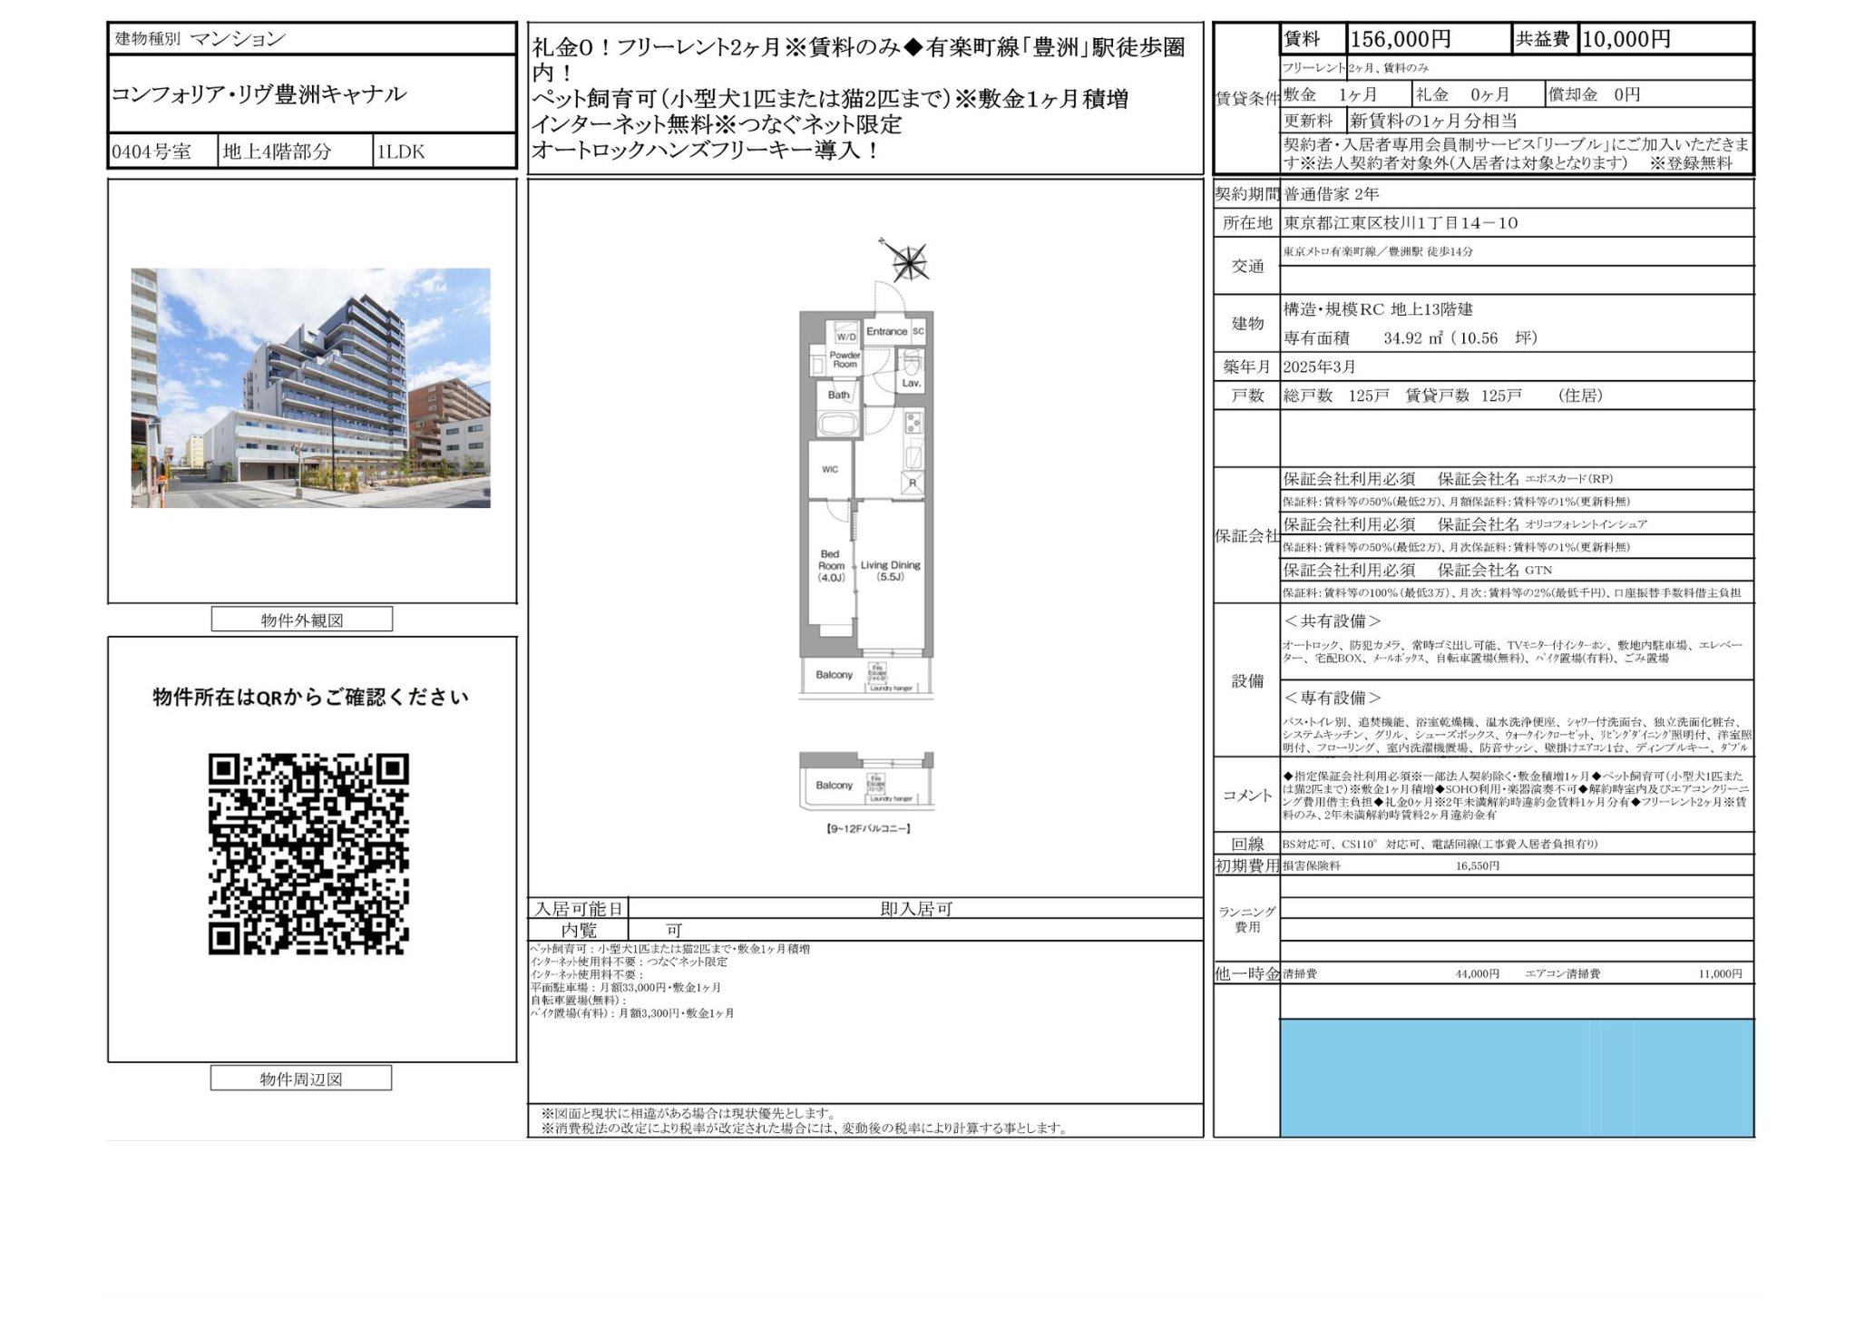The image size is (1865, 1319).
Task: Click the 9~12F balcony variant diagram
Action: coord(866,782)
